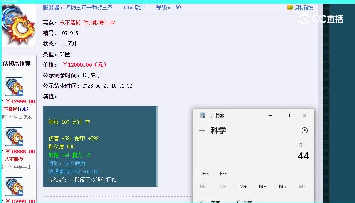Open the recommended item thumbnail above ￥18888.00
The width and height of the screenshot is (355, 203).
pos(14,137)
